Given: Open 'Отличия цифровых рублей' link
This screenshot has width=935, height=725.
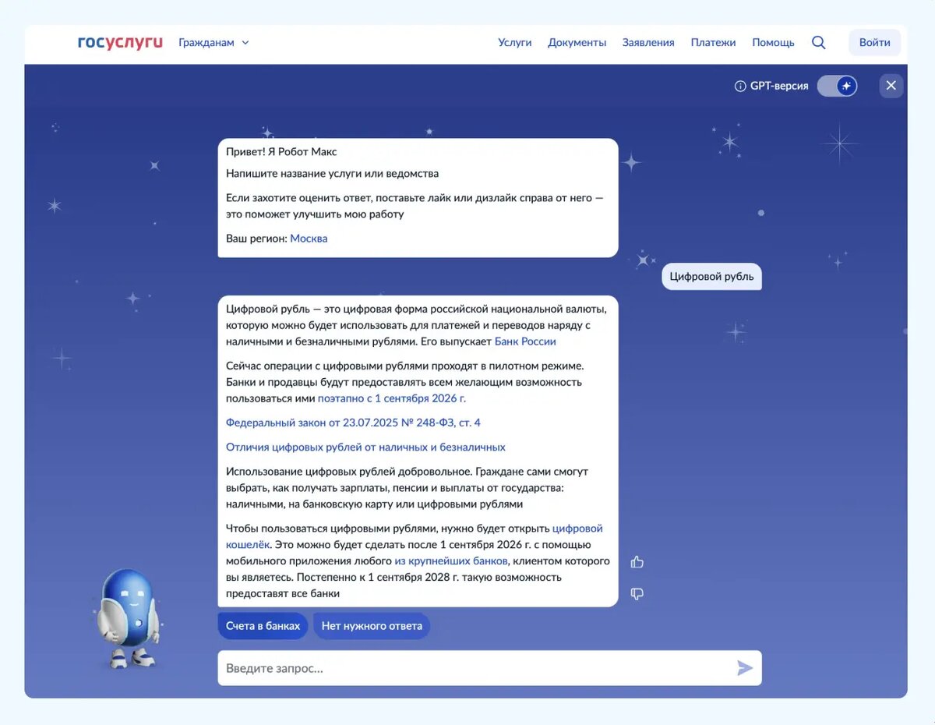Looking at the screenshot, I should [365, 447].
